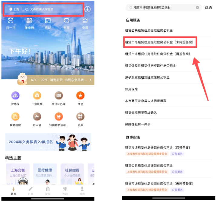Screen dimensions: 217x203
Task: Switch to the 我的 bottom tab
Action: pos(82,191)
